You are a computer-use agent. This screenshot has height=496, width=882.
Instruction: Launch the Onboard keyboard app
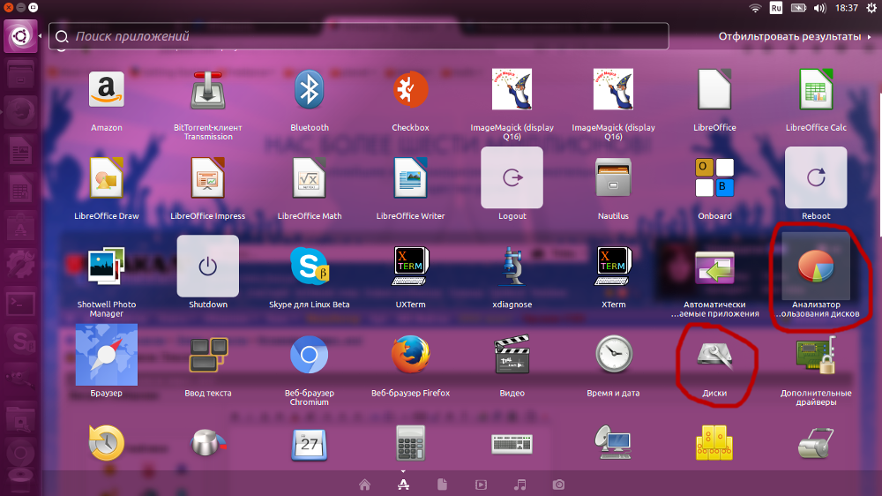pos(714,178)
